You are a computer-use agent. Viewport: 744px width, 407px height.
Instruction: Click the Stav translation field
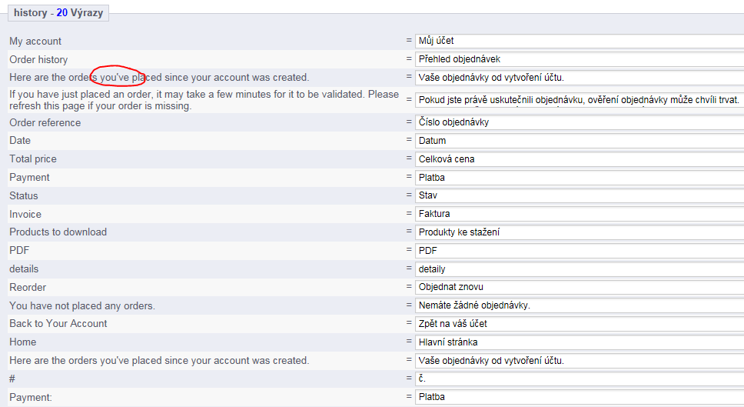[x=578, y=196]
